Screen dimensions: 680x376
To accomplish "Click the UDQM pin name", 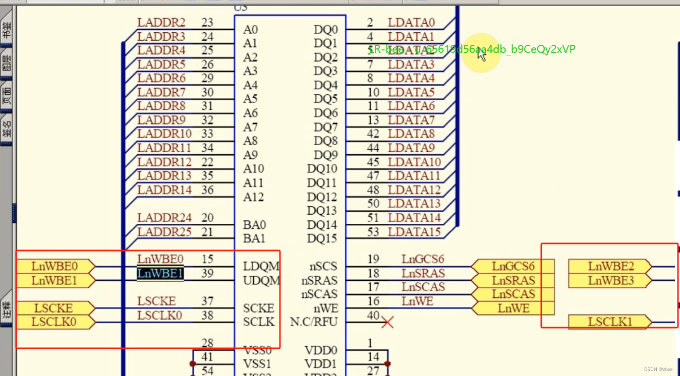I will click(261, 280).
